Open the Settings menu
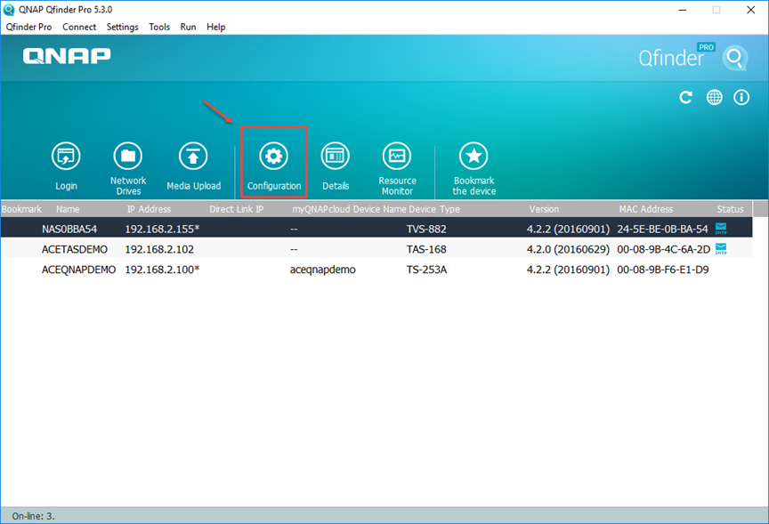769x524 pixels. click(122, 27)
